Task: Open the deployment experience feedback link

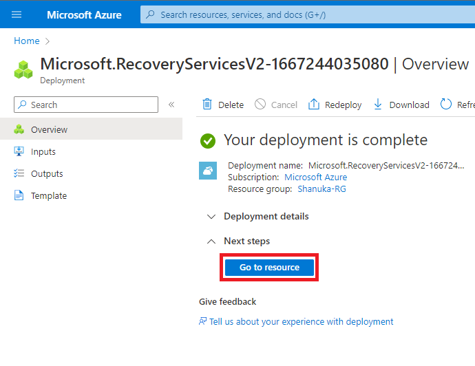Action: [301, 321]
